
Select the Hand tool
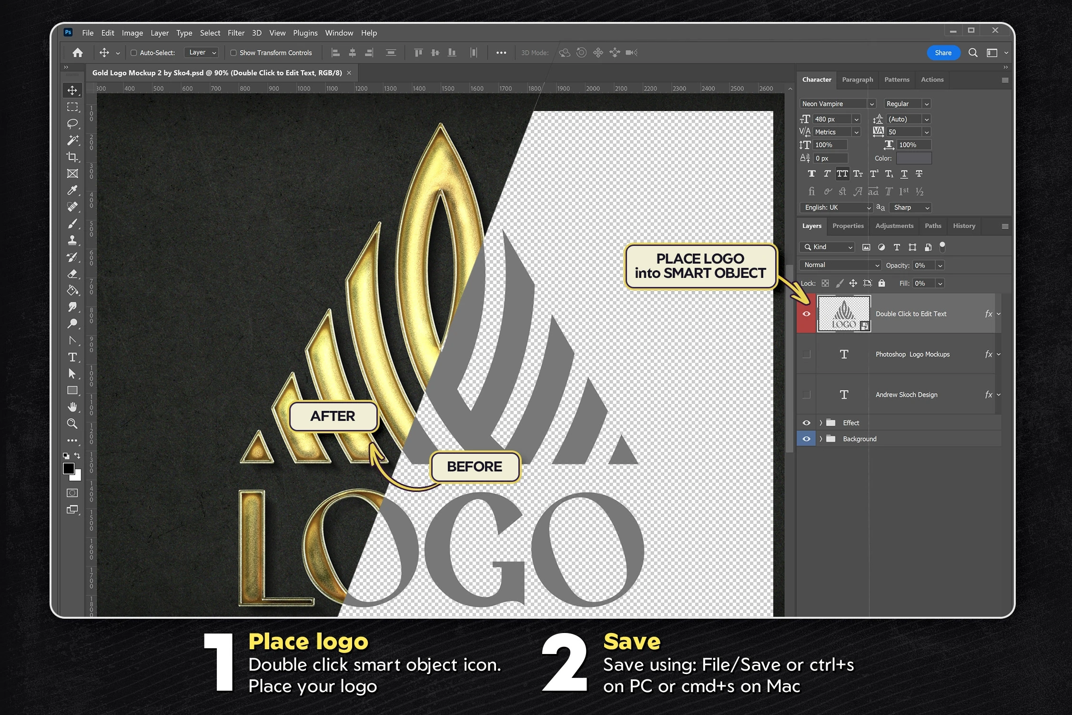pyautogui.click(x=72, y=407)
